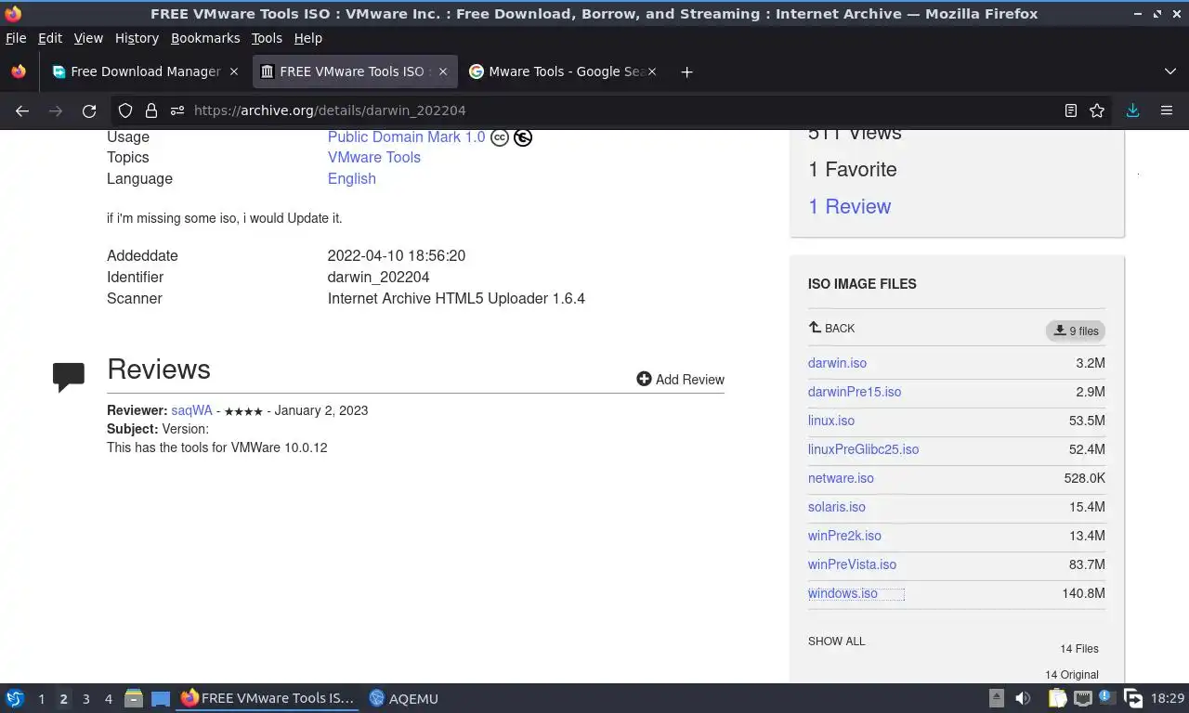Download winPreVista.iso file
The height and width of the screenshot is (713, 1189).
tap(852, 564)
